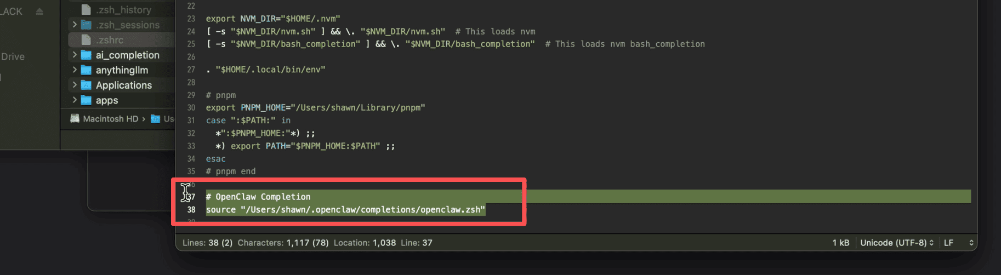Image resolution: width=1001 pixels, height=275 pixels.
Task: Expand the apps folder disclosure arrow
Action: click(75, 100)
